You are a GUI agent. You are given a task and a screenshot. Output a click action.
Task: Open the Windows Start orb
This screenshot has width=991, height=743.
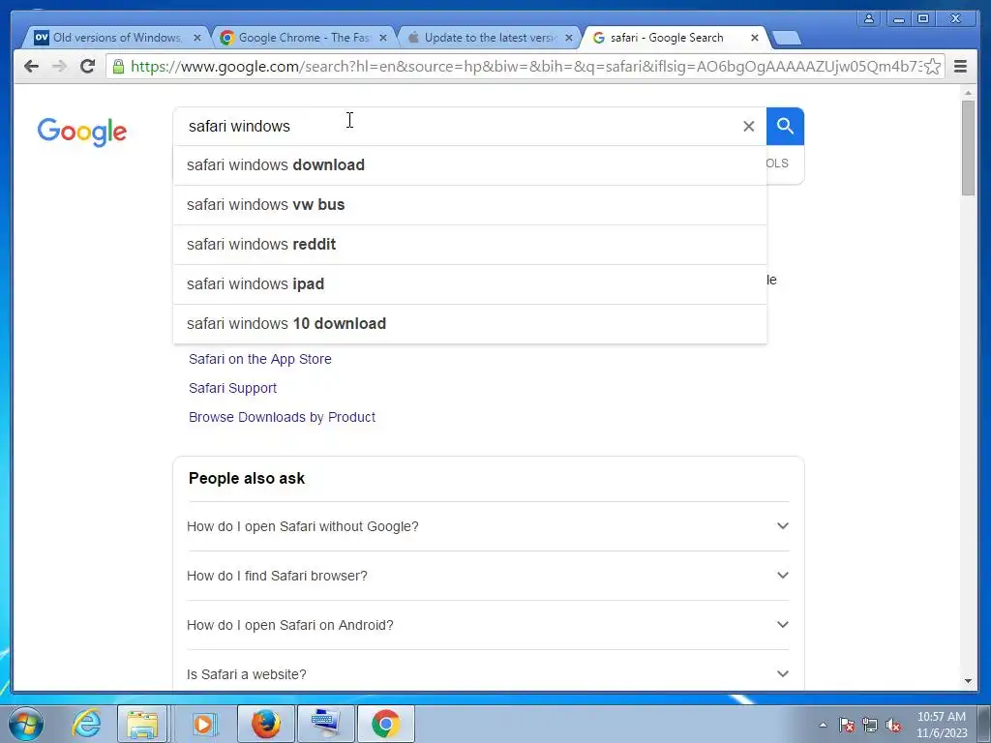coord(25,724)
